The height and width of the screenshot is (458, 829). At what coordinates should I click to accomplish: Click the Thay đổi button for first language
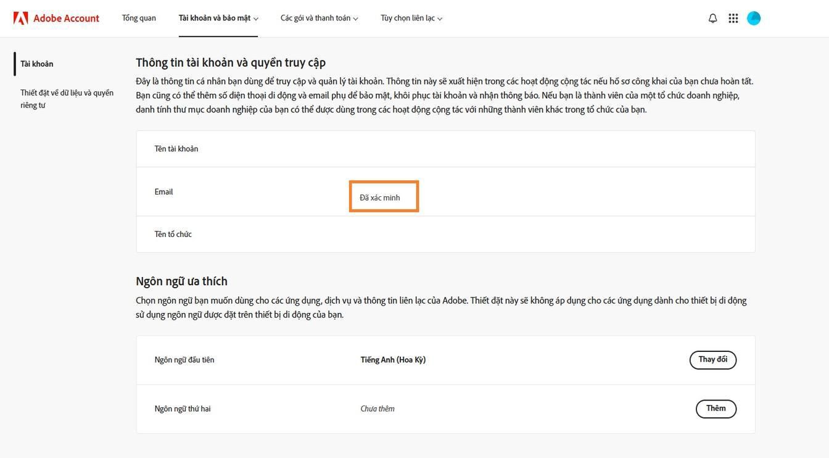pos(713,359)
